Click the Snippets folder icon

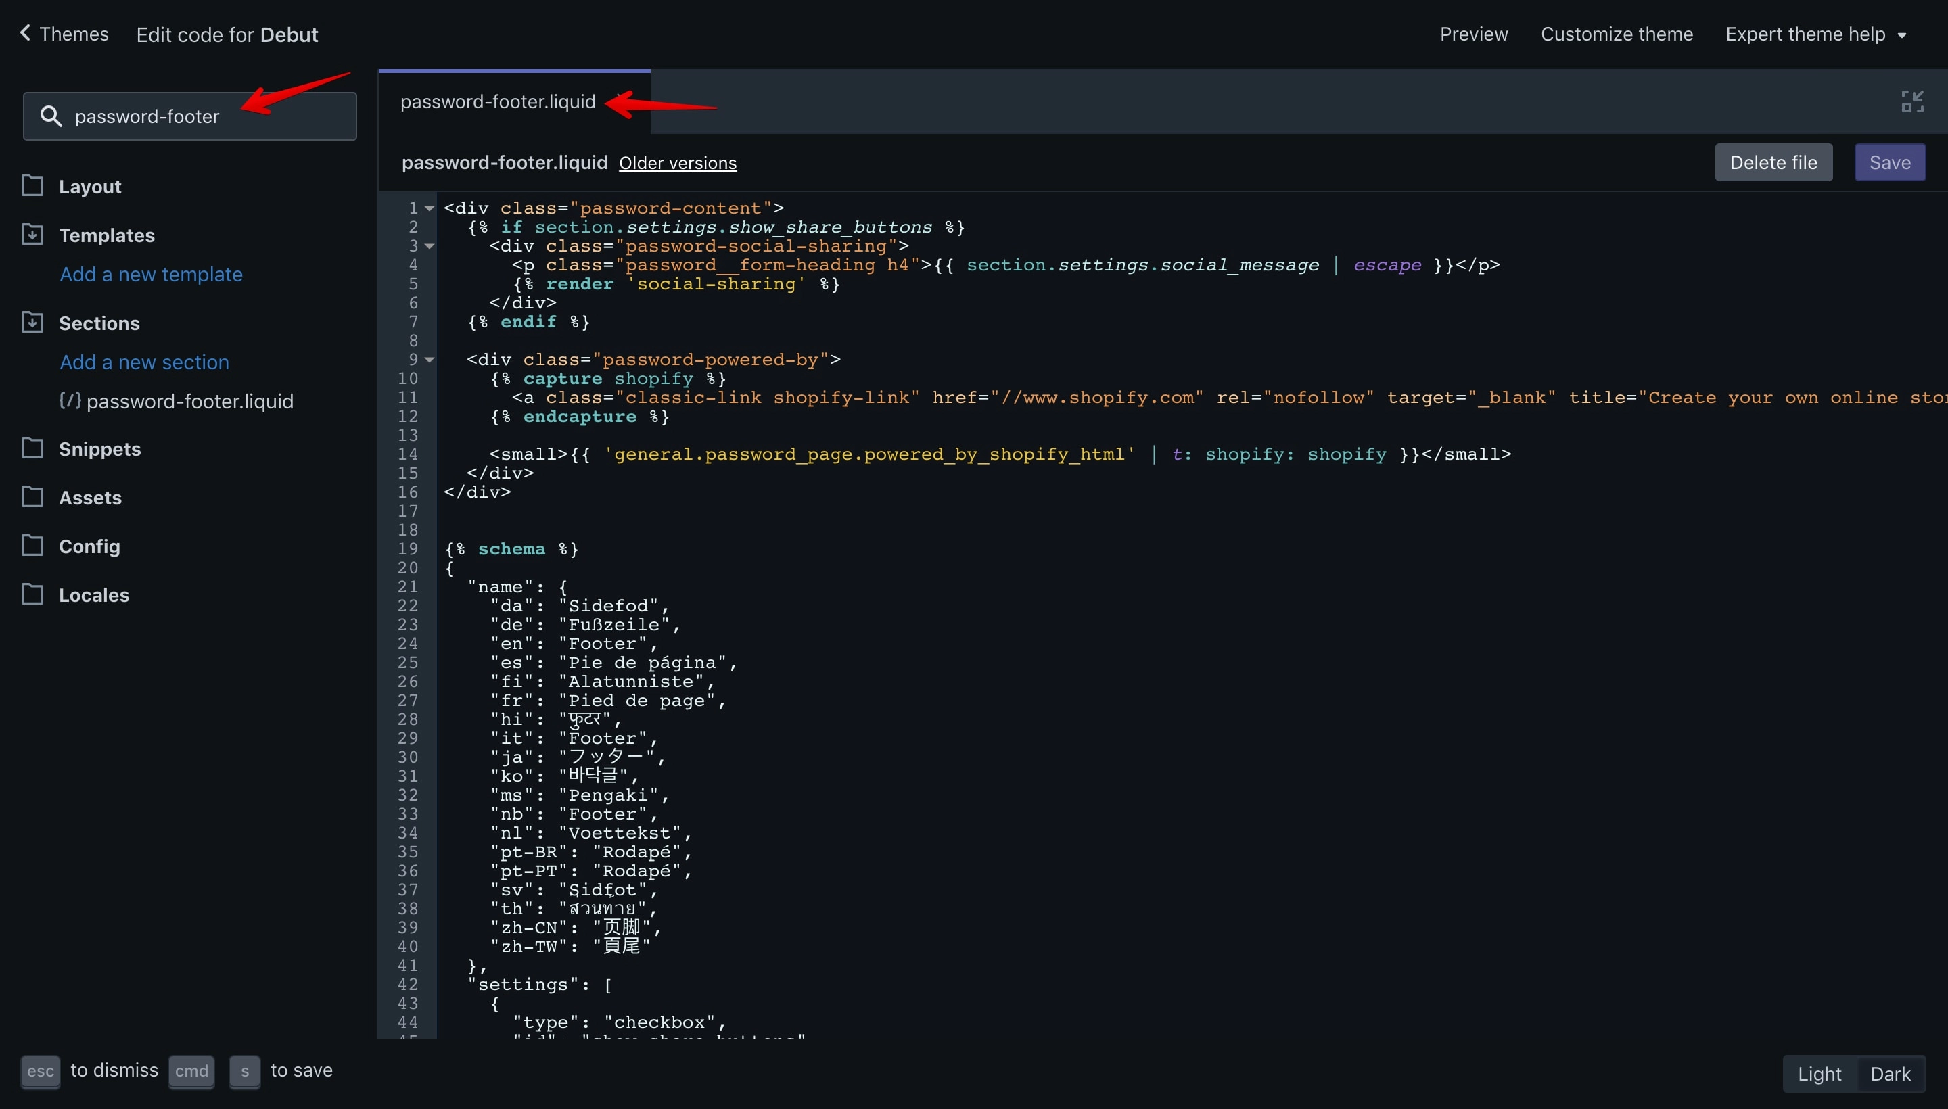pos(32,448)
